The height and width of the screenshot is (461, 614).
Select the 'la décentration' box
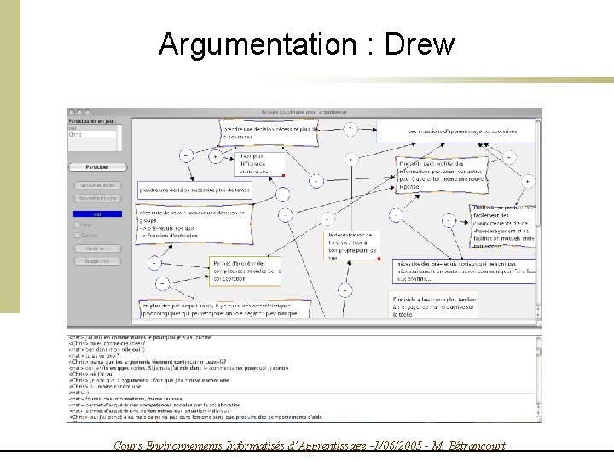tap(352, 245)
